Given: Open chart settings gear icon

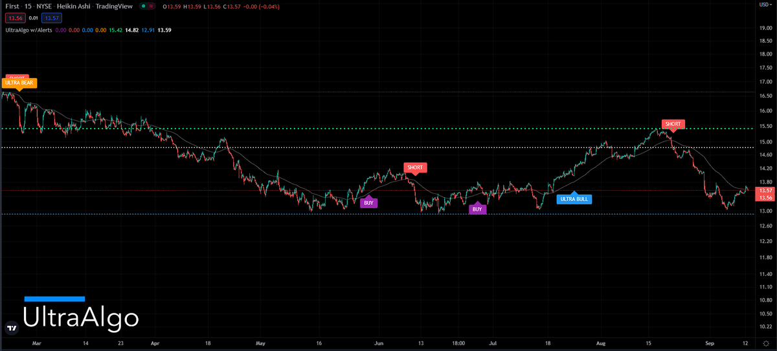Looking at the screenshot, I should pos(765,344).
